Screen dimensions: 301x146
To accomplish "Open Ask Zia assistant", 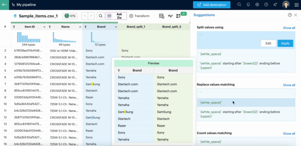I will coord(116,16).
